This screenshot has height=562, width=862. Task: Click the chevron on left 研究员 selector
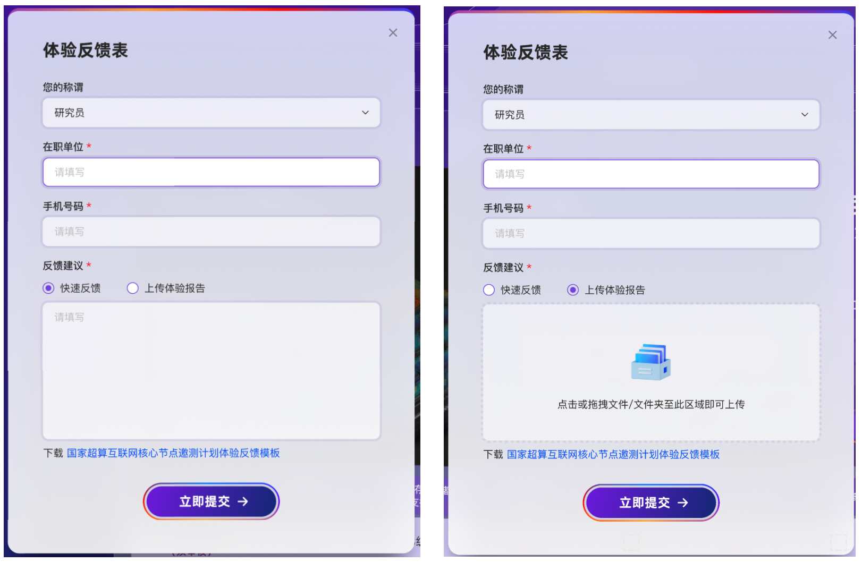[365, 113]
